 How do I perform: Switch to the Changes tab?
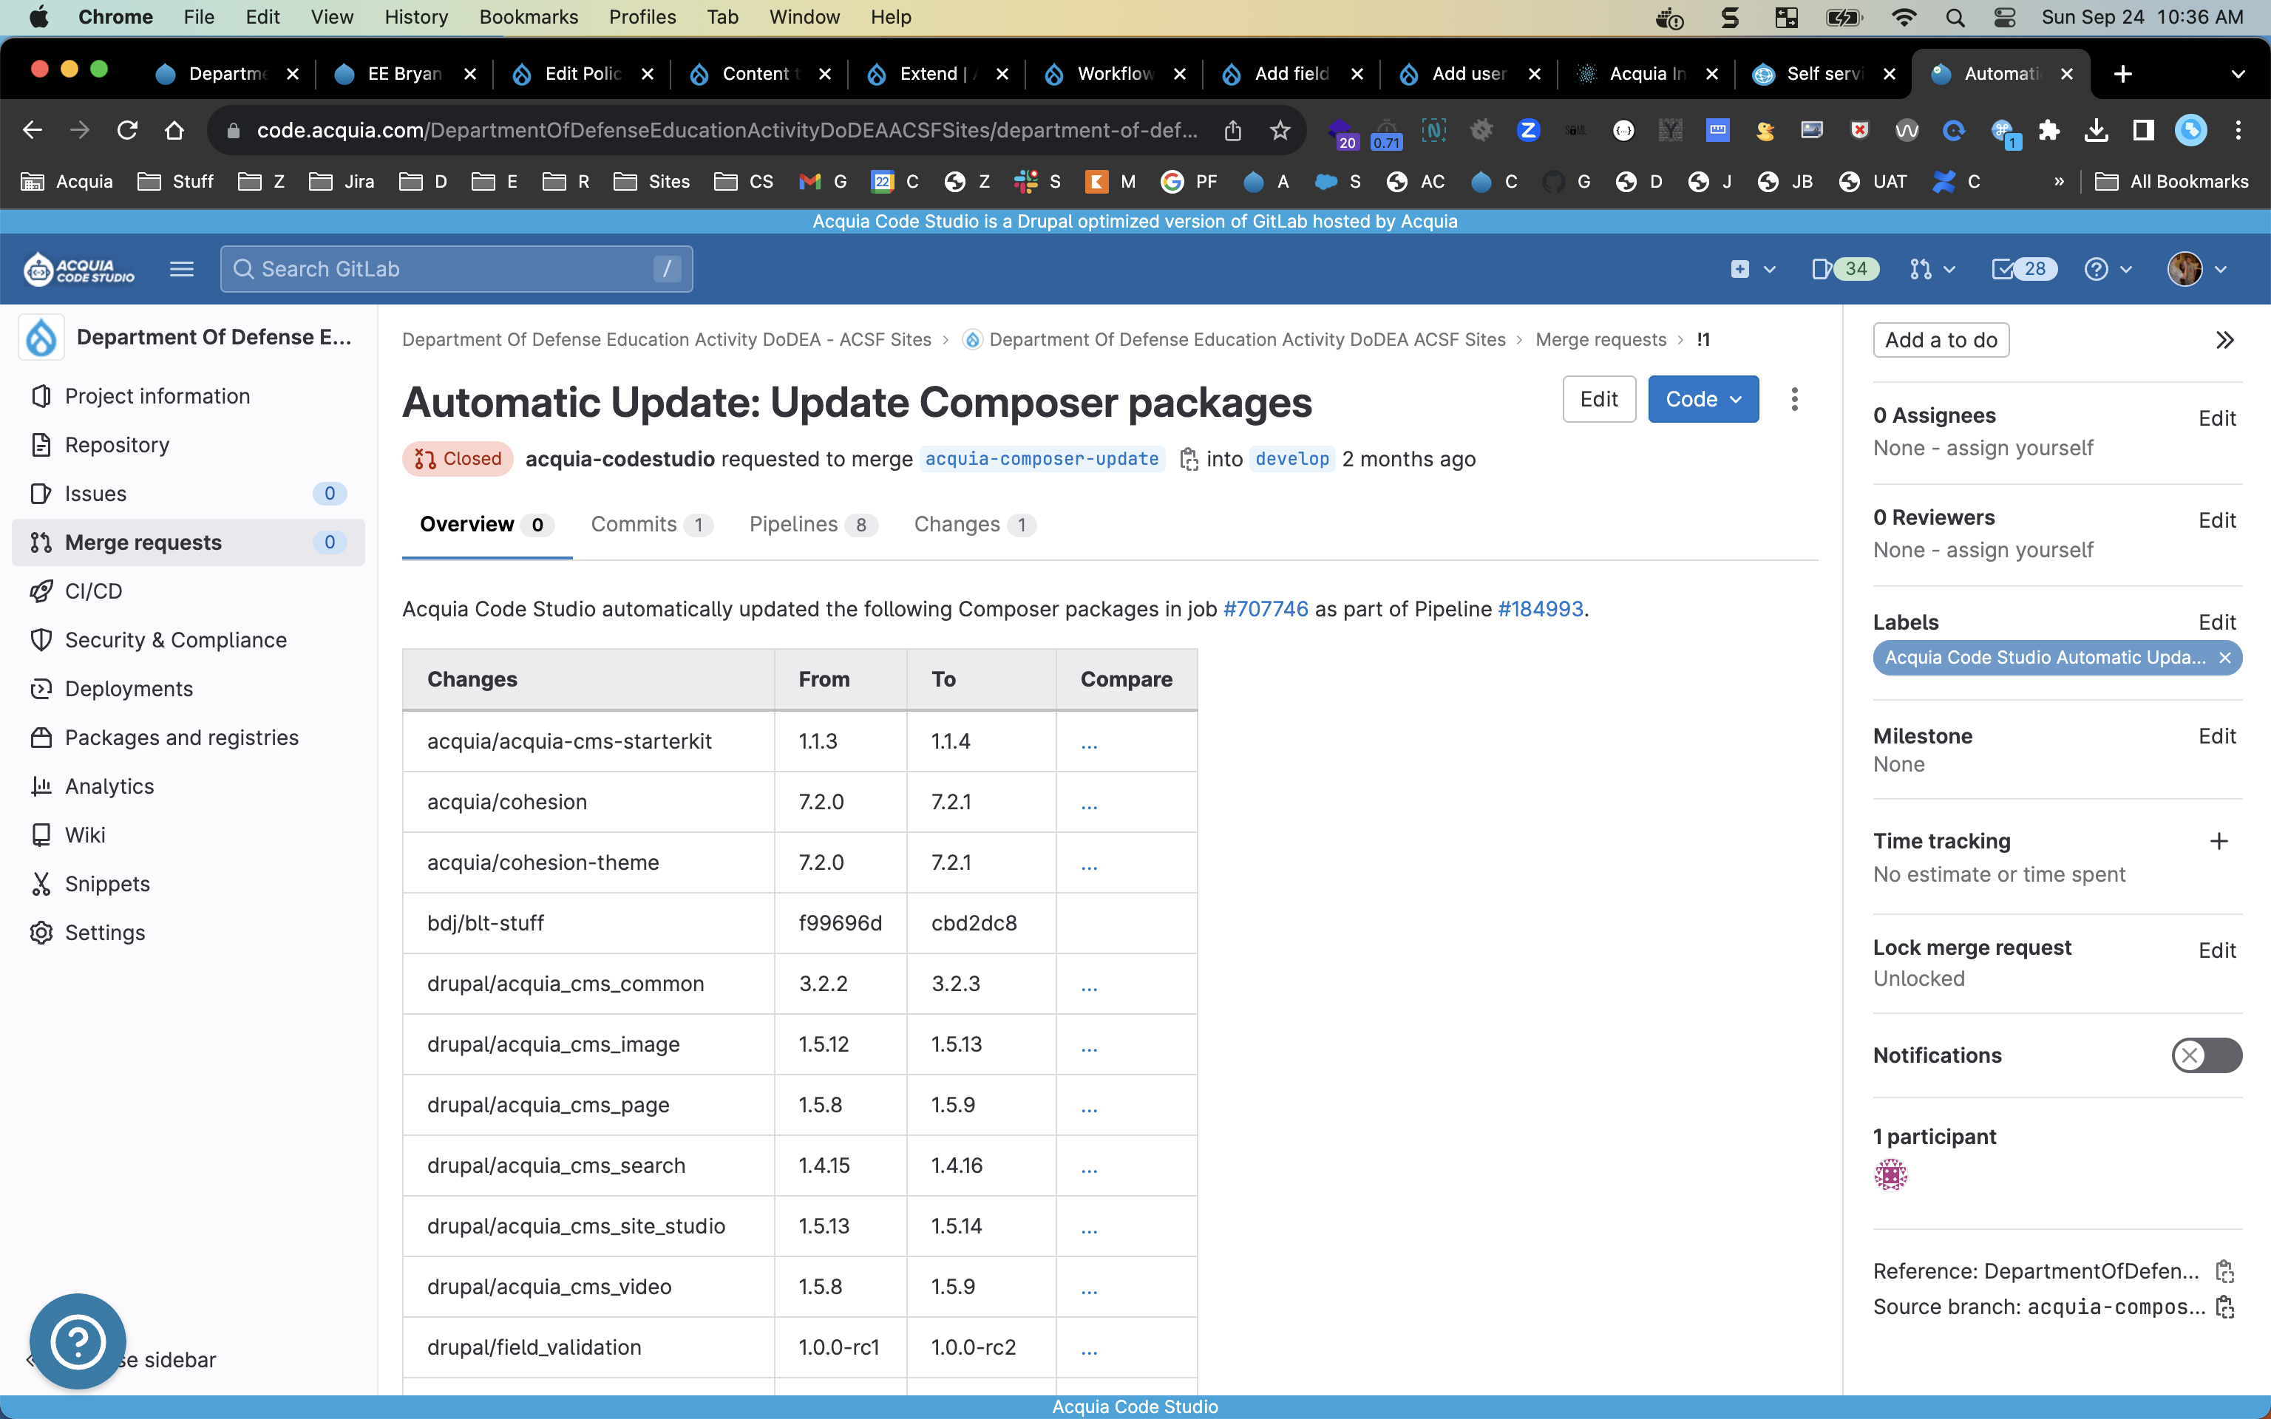(x=974, y=525)
